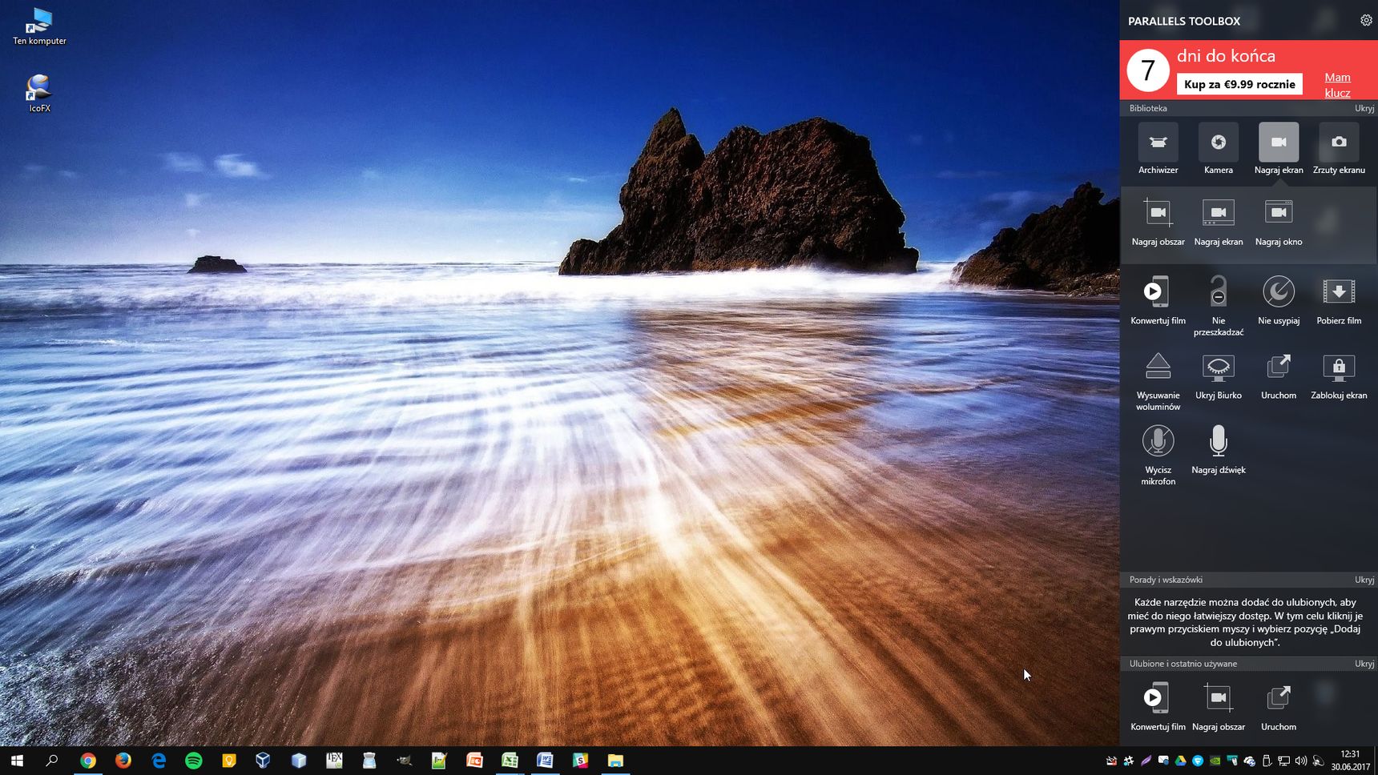Activate the Nie usypiaj tool
Viewport: 1378px width, 775px height.
(x=1279, y=300)
